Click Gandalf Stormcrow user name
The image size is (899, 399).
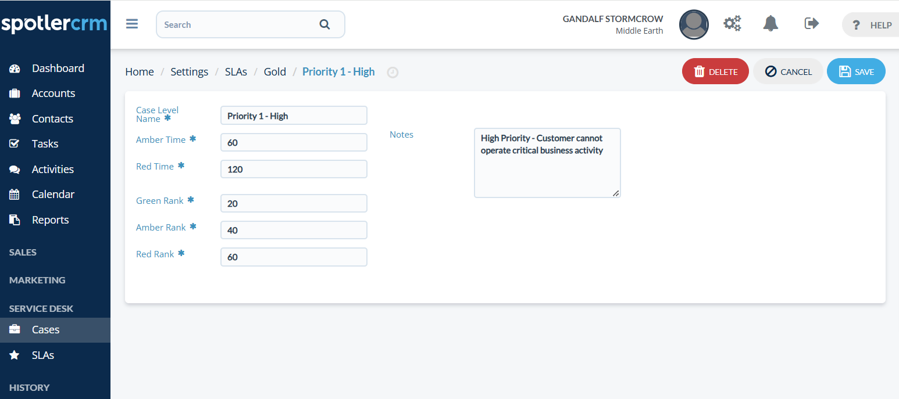[x=613, y=19]
